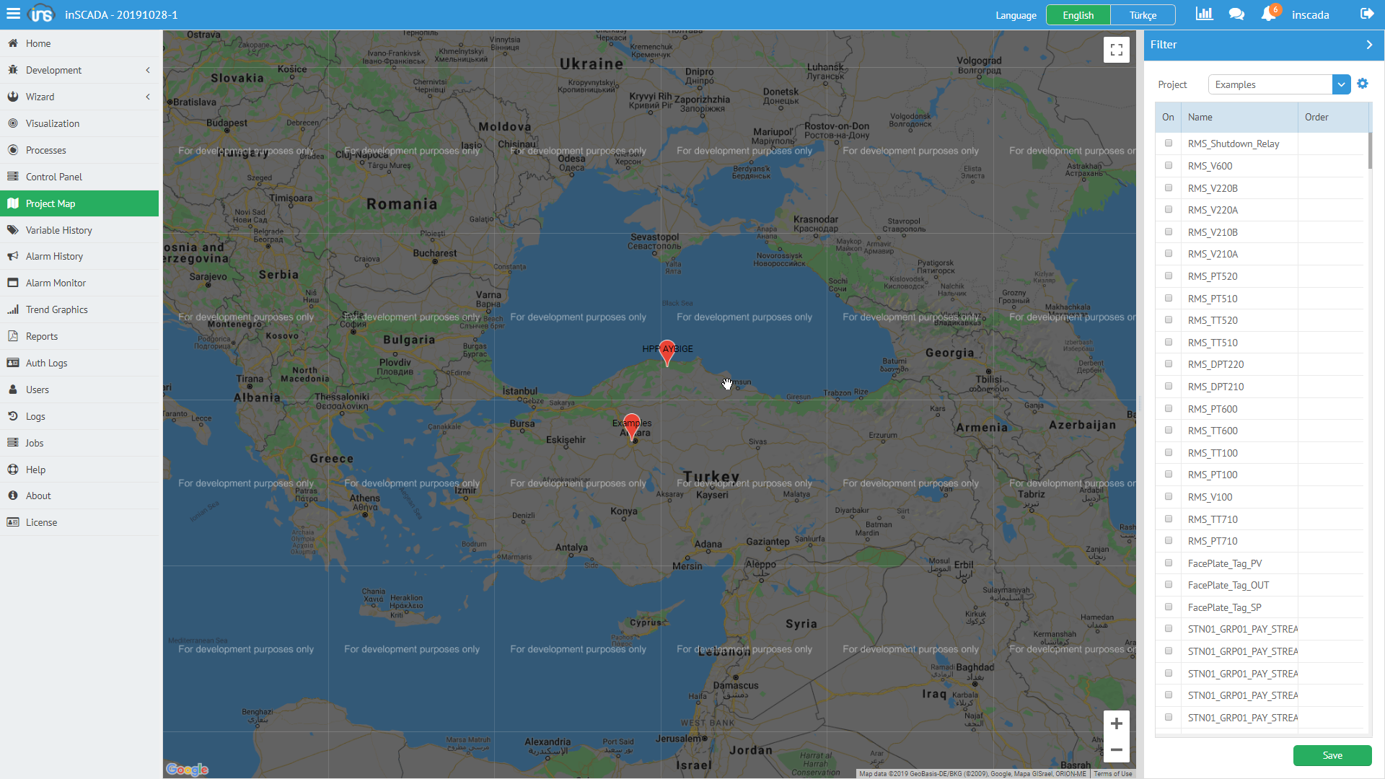Enable the RMS_Shutdown_Relay checkbox
Image resolution: width=1385 pixels, height=779 pixels.
pos(1169,143)
